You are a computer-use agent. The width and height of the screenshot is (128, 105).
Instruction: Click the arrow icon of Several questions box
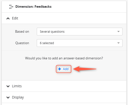(x=118, y=31)
